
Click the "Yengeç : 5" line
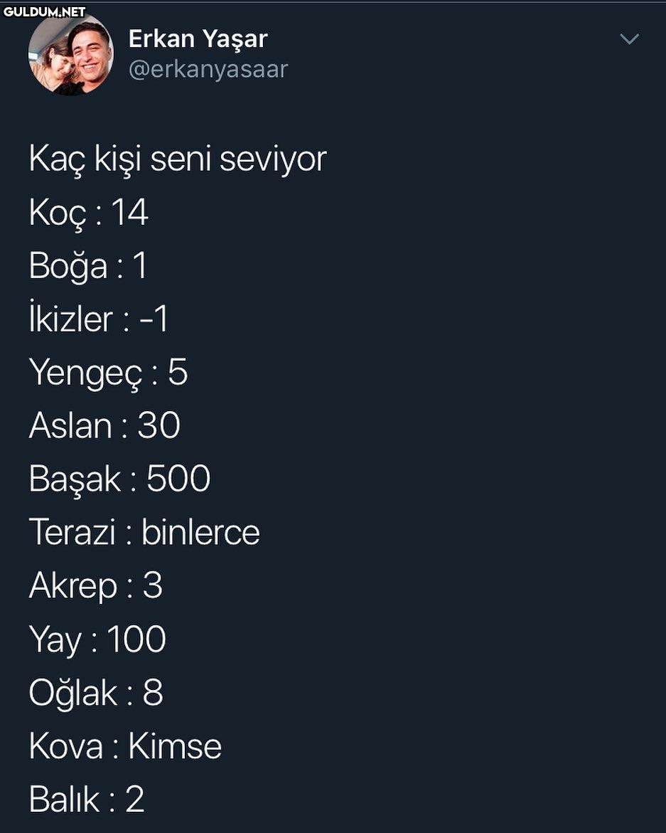click(x=108, y=372)
